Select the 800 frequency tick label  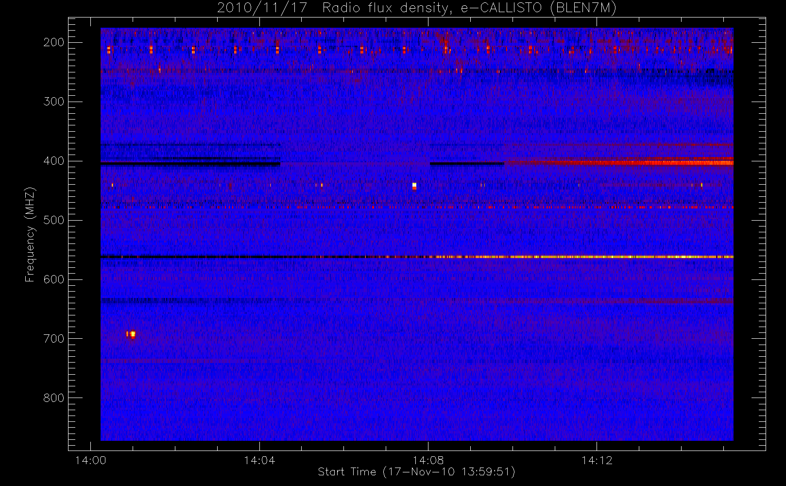point(54,398)
